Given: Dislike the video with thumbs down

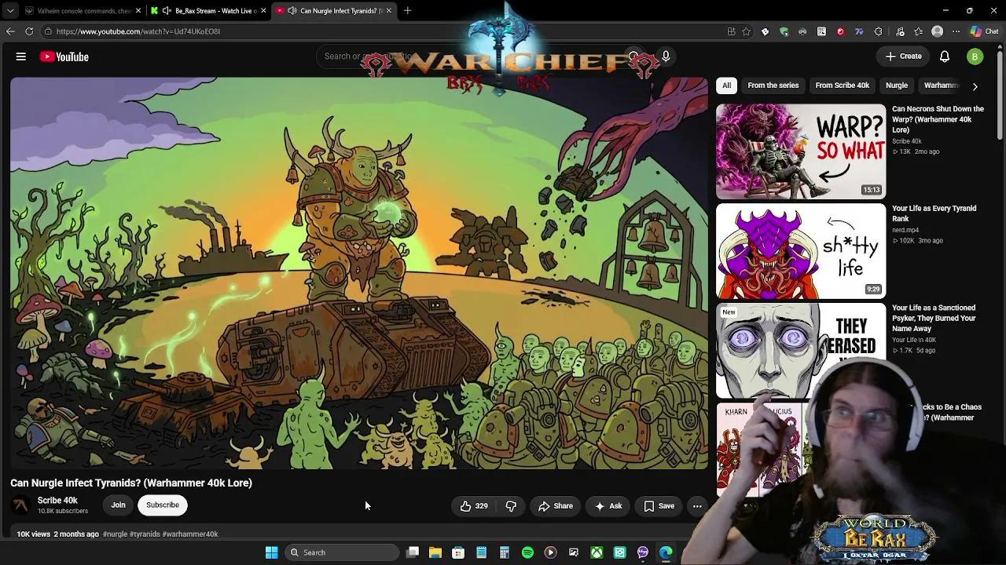Looking at the screenshot, I should (511, 506).
